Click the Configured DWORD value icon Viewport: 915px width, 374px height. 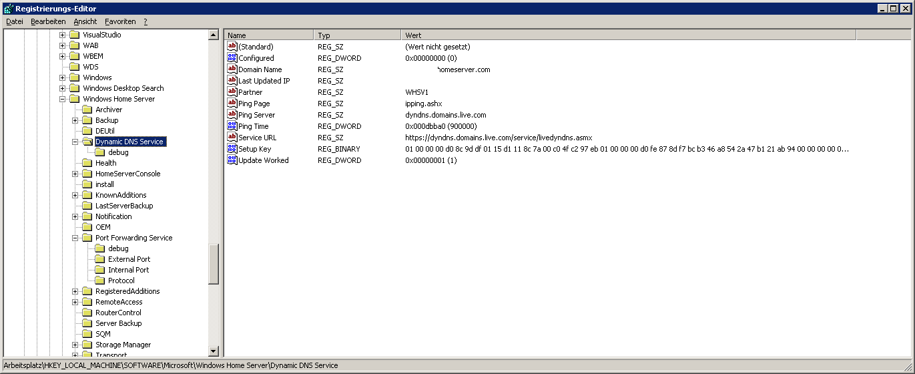(x=232, y=58)
